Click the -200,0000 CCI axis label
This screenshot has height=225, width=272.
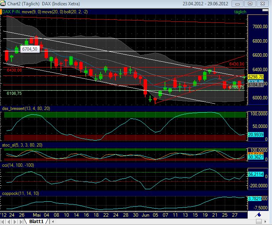tap(258, 186)
